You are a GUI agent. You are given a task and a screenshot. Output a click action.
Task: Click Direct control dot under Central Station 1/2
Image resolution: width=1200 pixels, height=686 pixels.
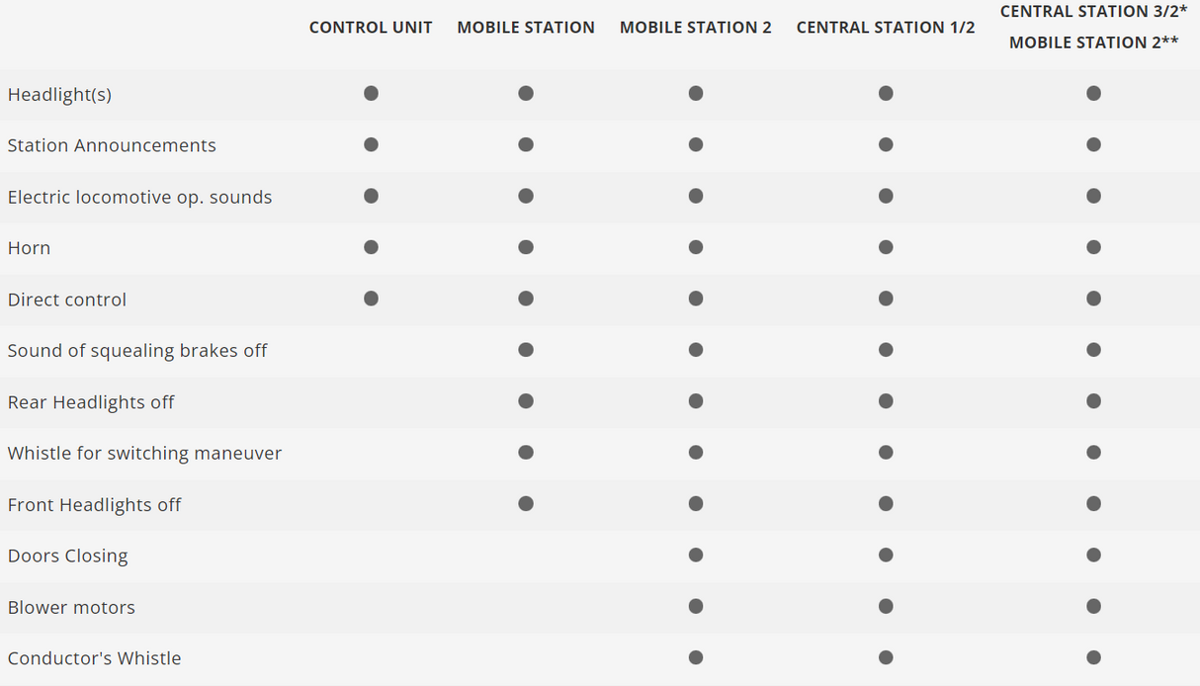click(x=886, y=299)
